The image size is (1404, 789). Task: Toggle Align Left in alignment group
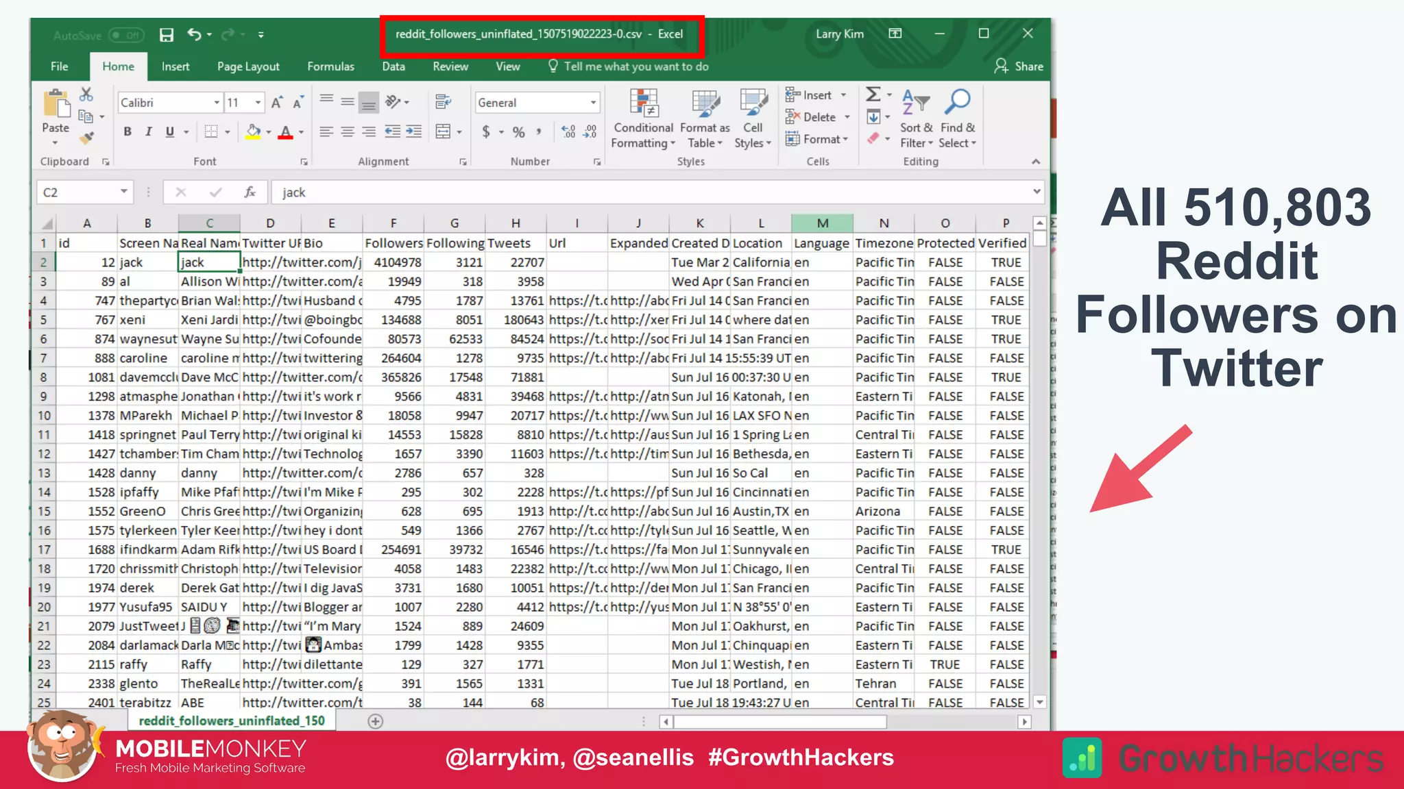[x=326, y=131]
